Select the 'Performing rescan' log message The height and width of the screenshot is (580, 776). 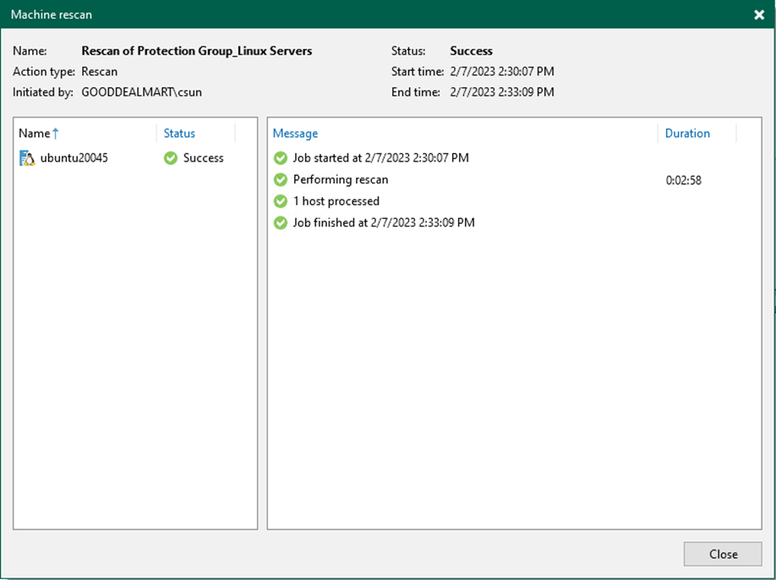click(x=341, y=180)
